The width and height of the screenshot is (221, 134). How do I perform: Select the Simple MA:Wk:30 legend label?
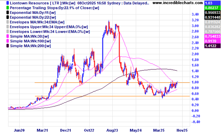pyautogui.click(x=29, y=36)
